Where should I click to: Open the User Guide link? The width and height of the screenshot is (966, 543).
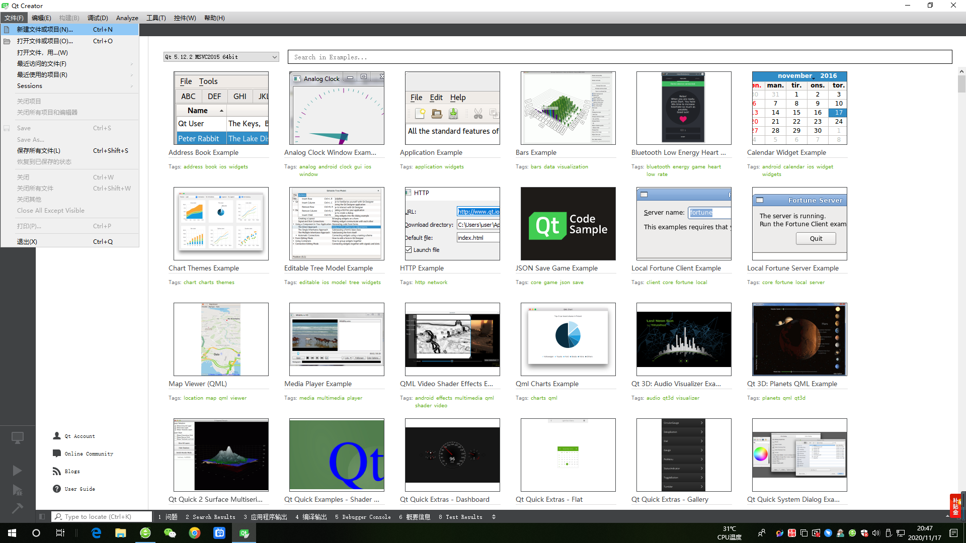click(x=79, y=489)
